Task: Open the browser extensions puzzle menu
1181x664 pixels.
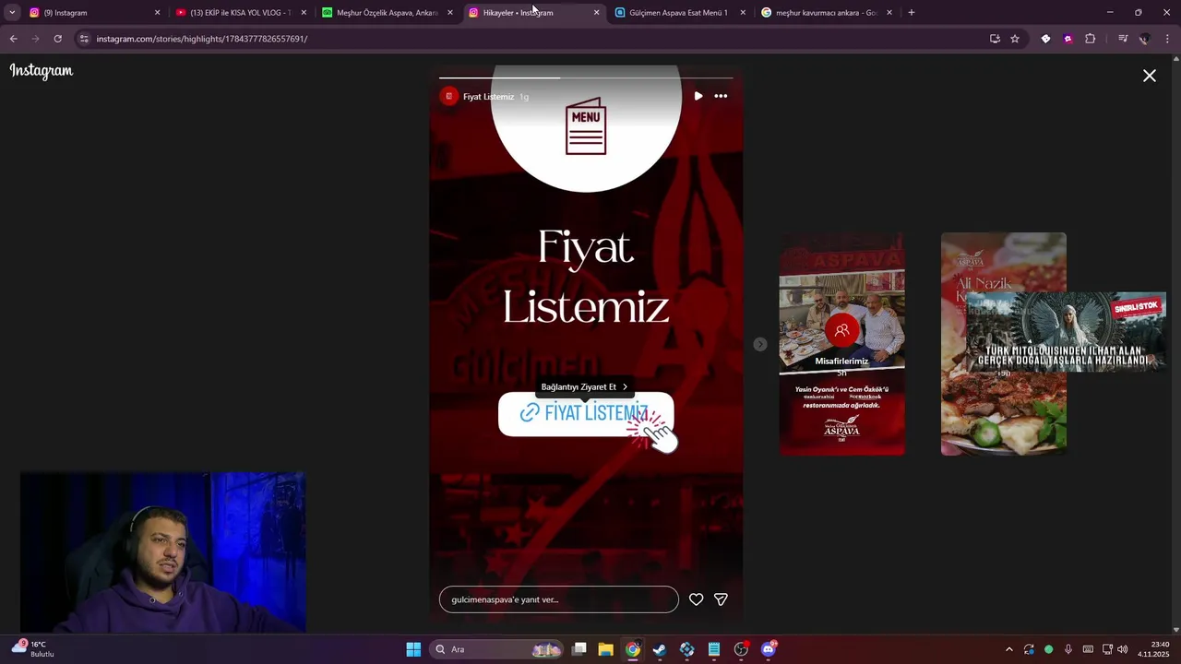Action: [x=1091, y=39]
